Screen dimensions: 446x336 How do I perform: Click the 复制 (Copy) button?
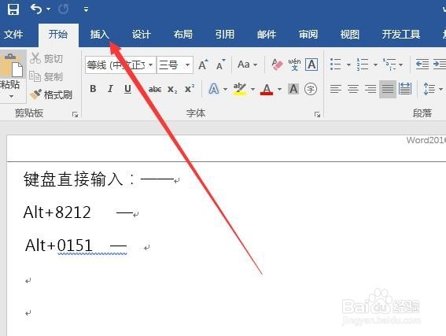[x=46, y=76]
